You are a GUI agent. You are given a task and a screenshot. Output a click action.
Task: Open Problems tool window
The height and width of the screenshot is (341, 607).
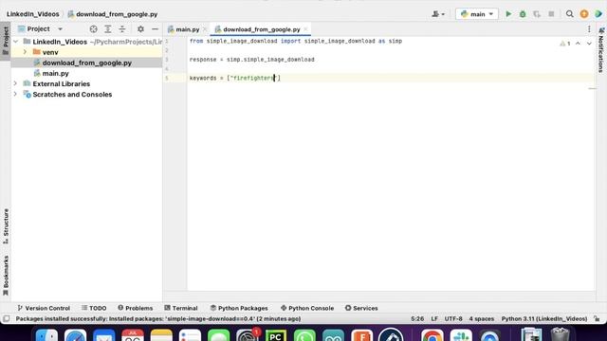click(x=135, y=308)
